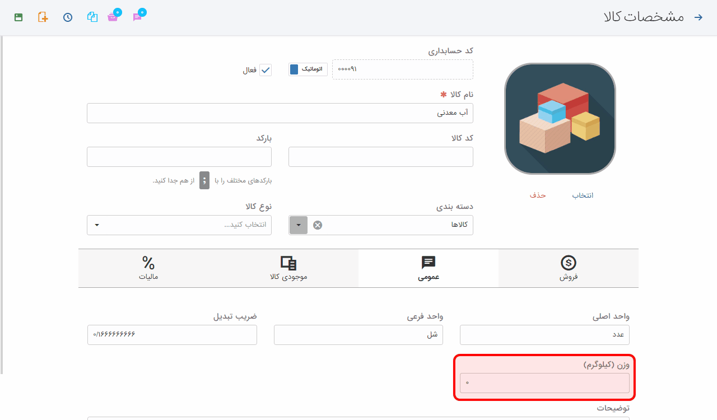717x420 pixels.
Task: Click حذف to remove the image
Action: tap(538, 195)
